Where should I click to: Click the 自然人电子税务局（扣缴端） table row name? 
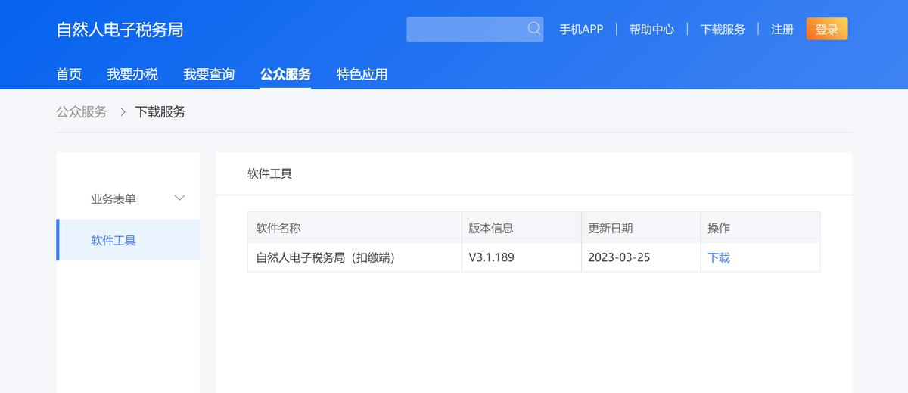coord(326,257)
